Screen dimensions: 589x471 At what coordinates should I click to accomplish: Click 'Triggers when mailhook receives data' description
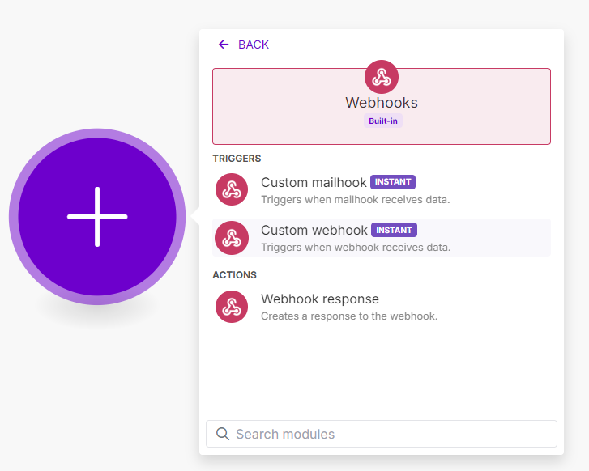pyautogui.click(x=356, y=200)
